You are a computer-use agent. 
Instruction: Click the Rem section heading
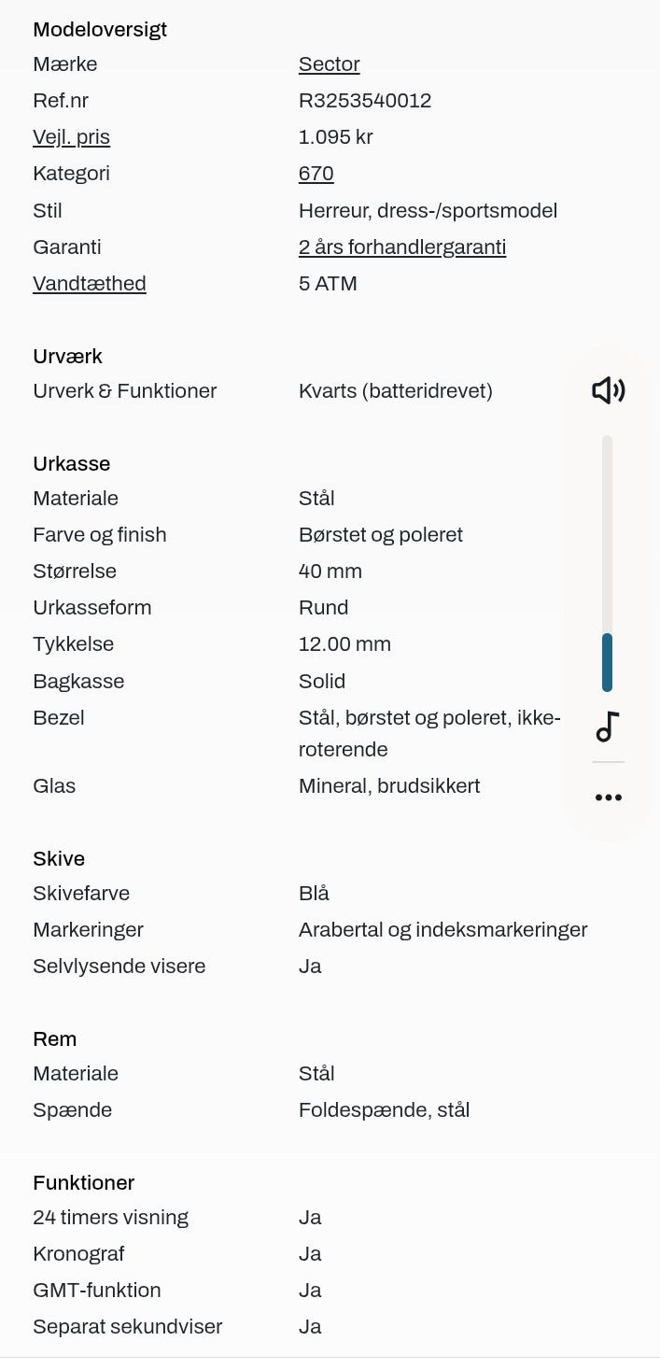click(x=54, y=1038)
